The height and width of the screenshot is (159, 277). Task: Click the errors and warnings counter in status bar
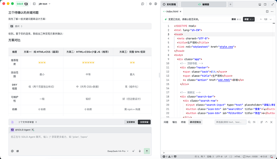pyautogui.click(x=167, y=157)
